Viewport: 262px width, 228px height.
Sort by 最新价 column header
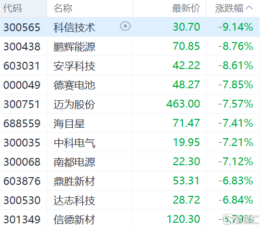(186, 8)
